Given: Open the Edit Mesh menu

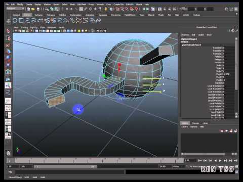Looking at the screenshot, I should [82, 5].
